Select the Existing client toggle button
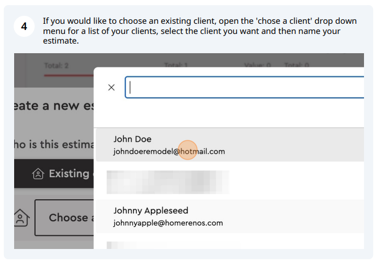This screenshot has width=377, height=262. coord(54,173)
